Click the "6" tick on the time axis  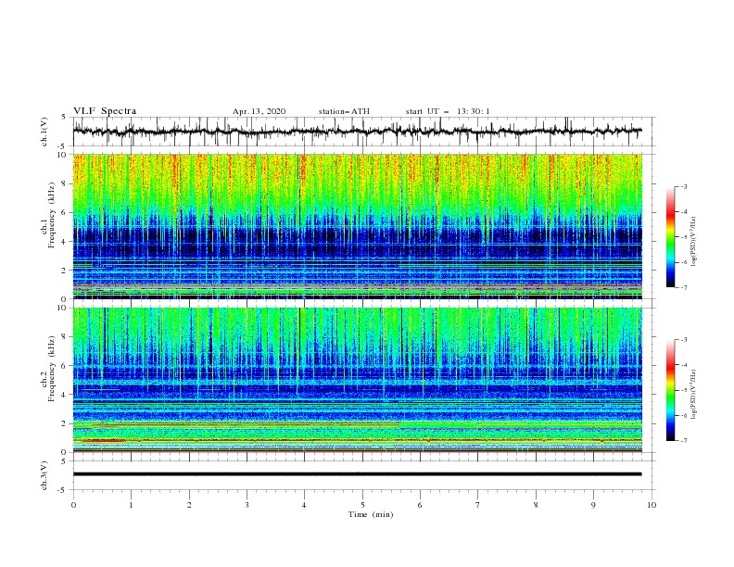click(420, 505)
